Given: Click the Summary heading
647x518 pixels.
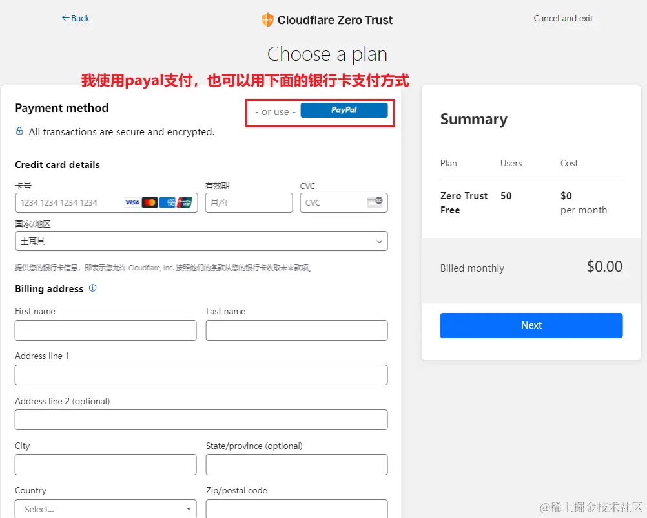Looking at the screenshot, I should click(x=474, y=119).
